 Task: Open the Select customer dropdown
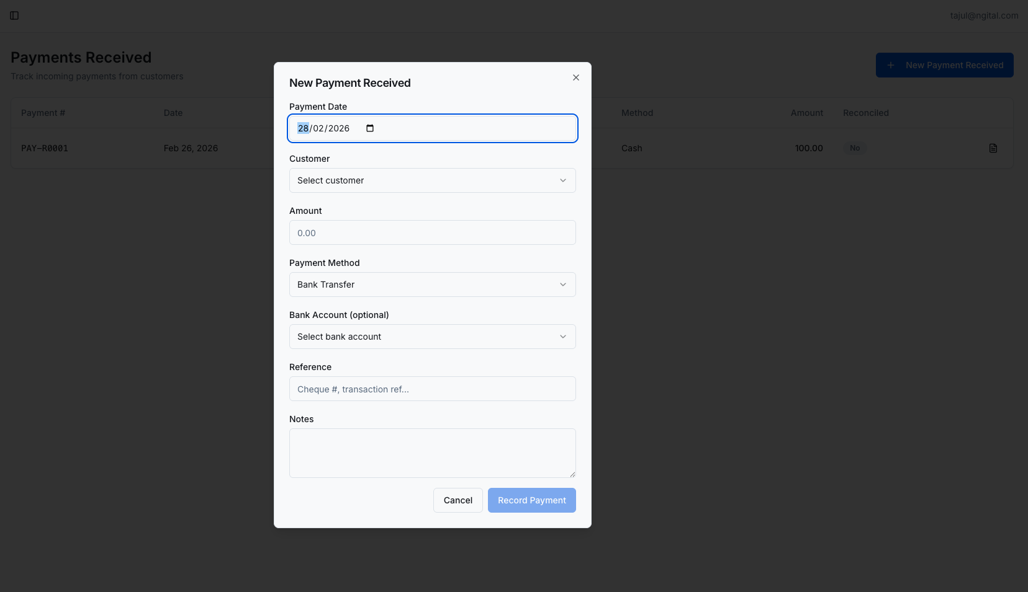pyautogui.click(x=432, y=180)
